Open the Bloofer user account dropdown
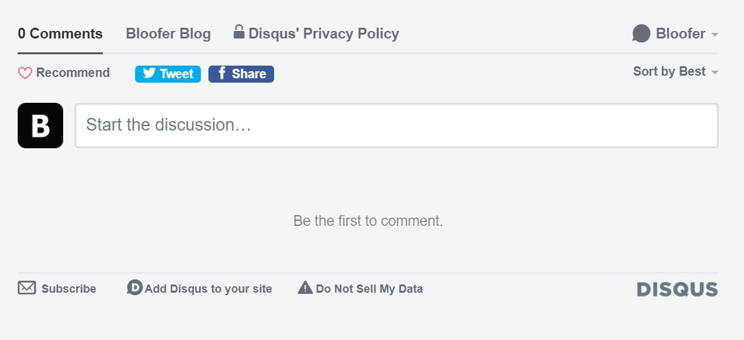This screenshot has width=744, height=340. [680, 33]
